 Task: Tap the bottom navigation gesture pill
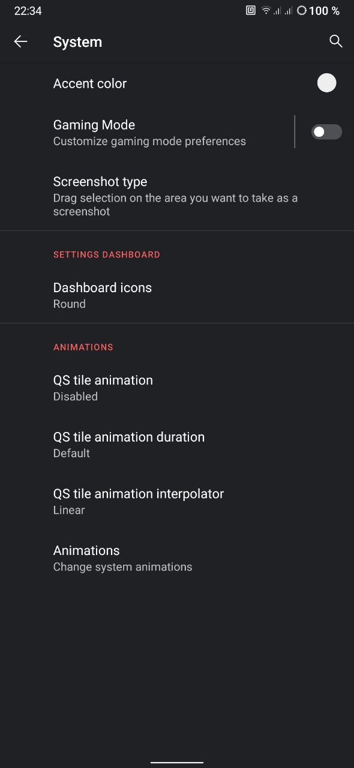pyautogui.click(x=177, y=763)
